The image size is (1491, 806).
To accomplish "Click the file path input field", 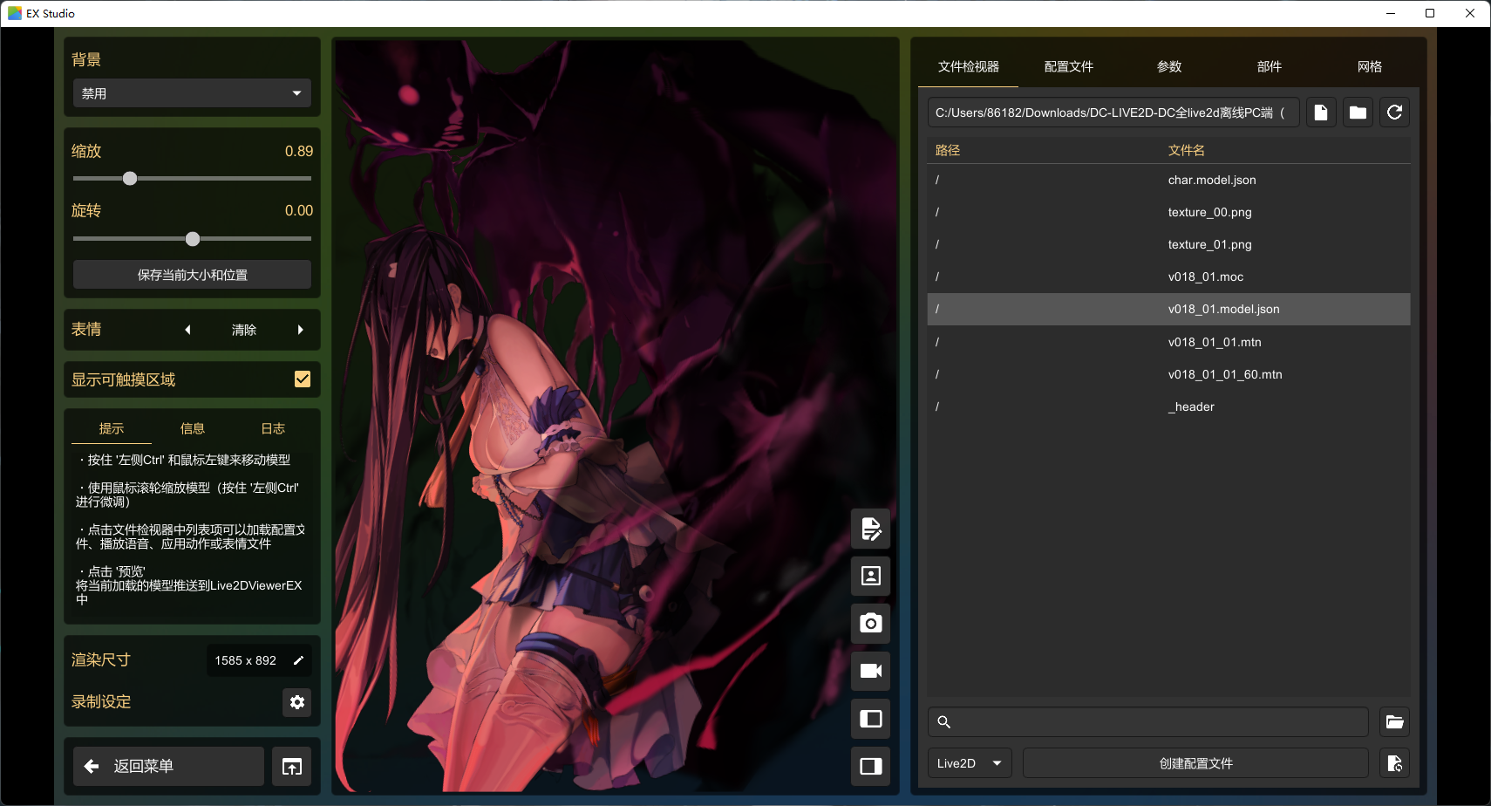I will tap(1113, 113).
